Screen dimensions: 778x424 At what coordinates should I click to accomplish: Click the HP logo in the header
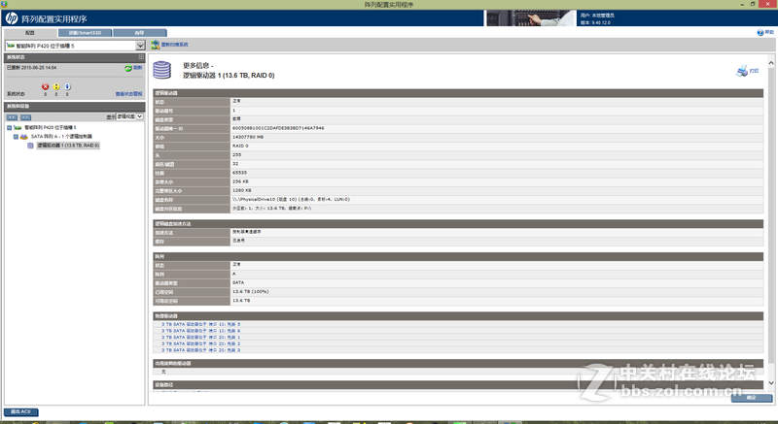pyautogui.click(x=12, y=18)
